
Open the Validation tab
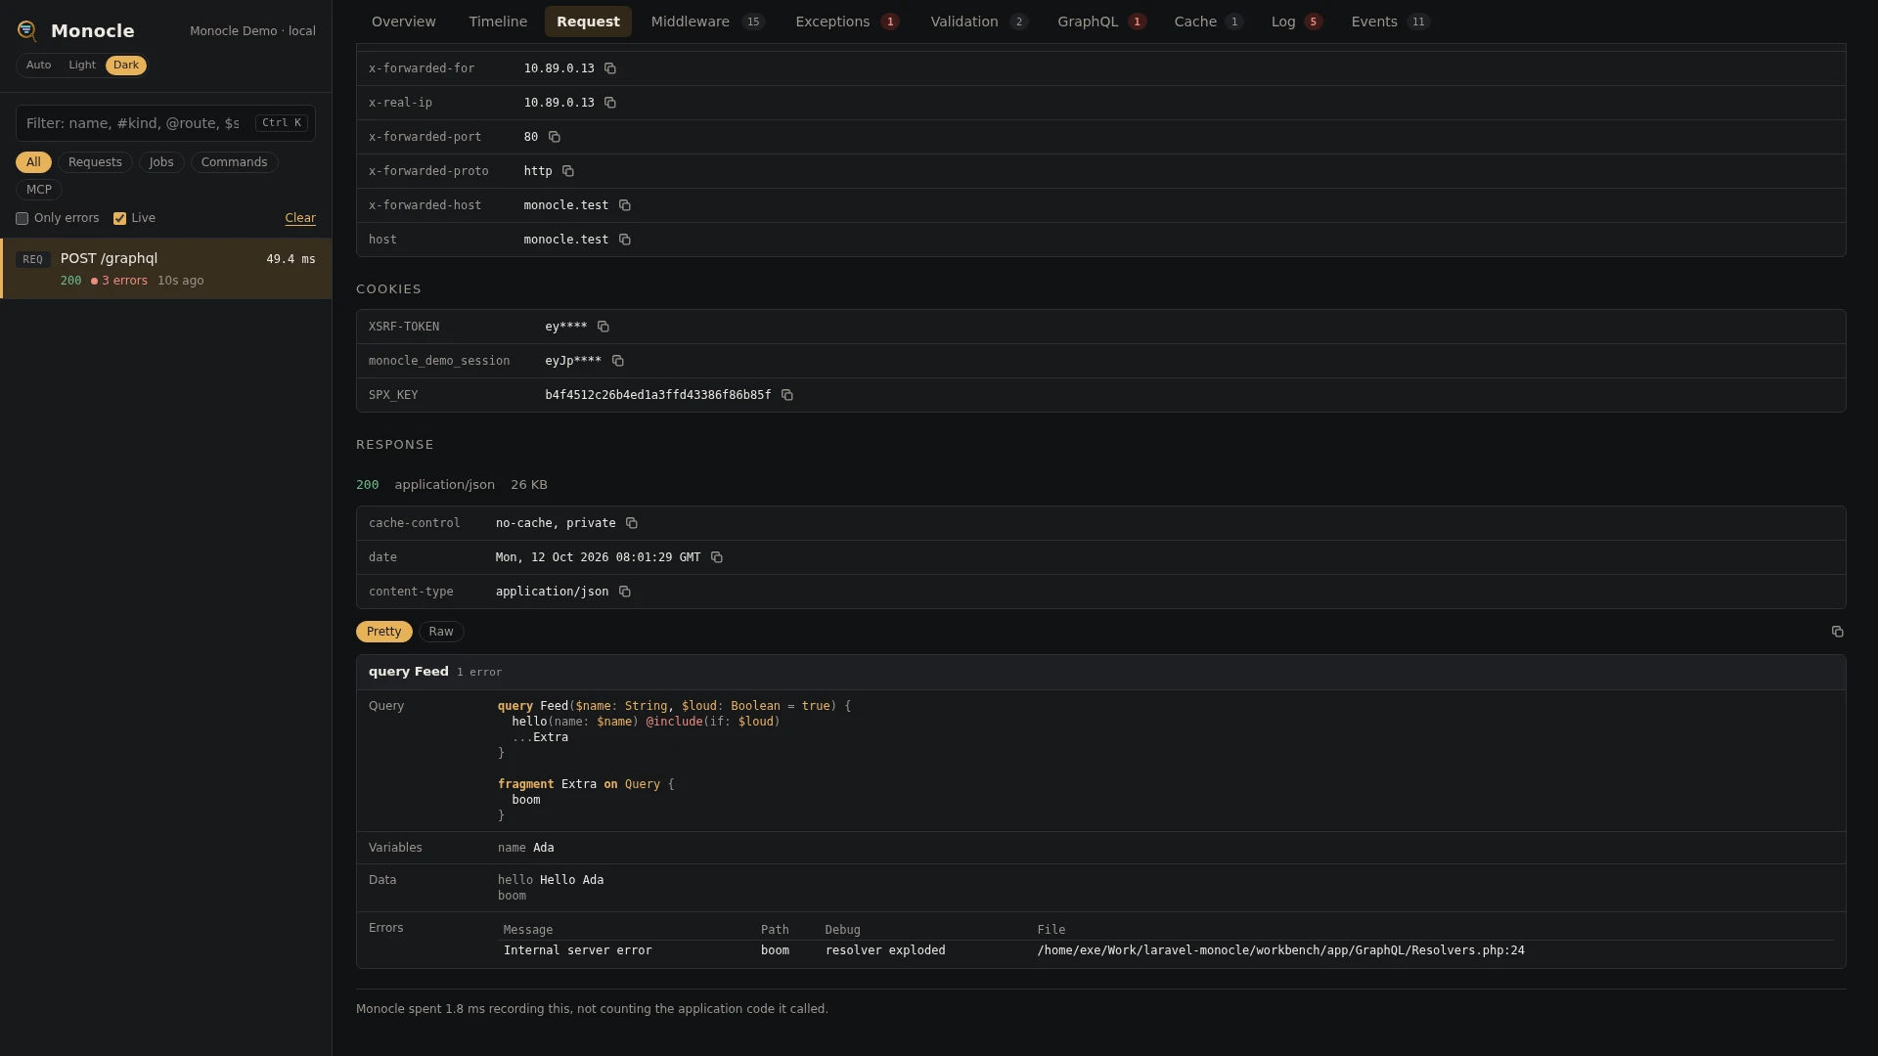(979, 22)
